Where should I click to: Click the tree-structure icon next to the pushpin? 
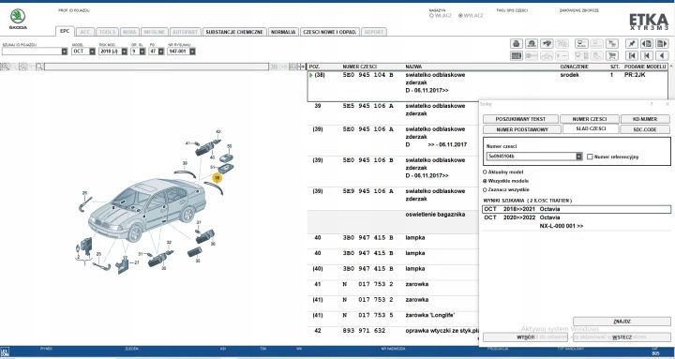pyautogui.click(x=611, y=43)
